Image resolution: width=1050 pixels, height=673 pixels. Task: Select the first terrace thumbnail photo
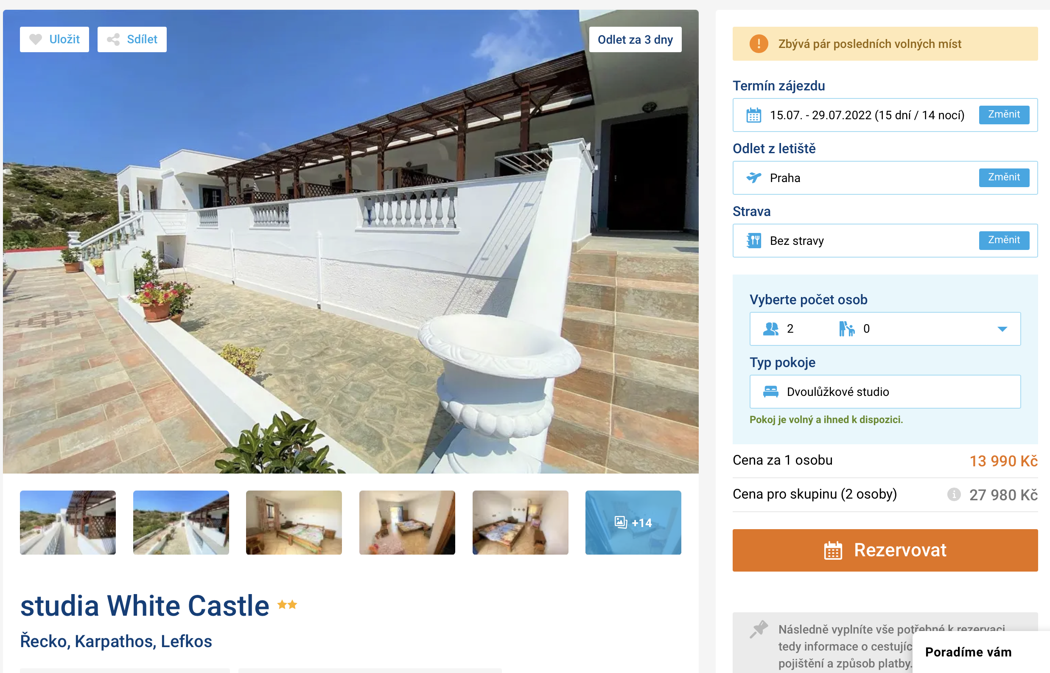tap(68, 523)
